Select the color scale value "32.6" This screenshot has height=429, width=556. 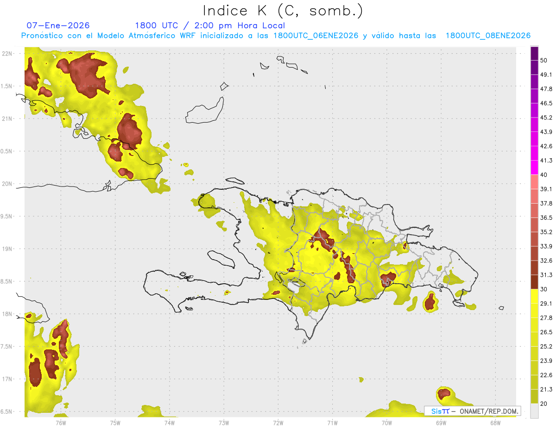547,261
